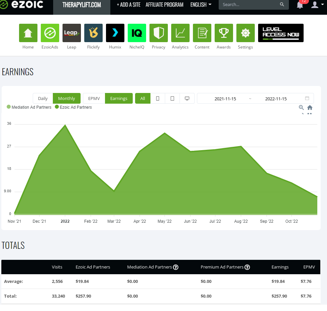Viewport: 327px width, 311px height.
Task: Click the Earnings column header
Action: pos(280,267)
